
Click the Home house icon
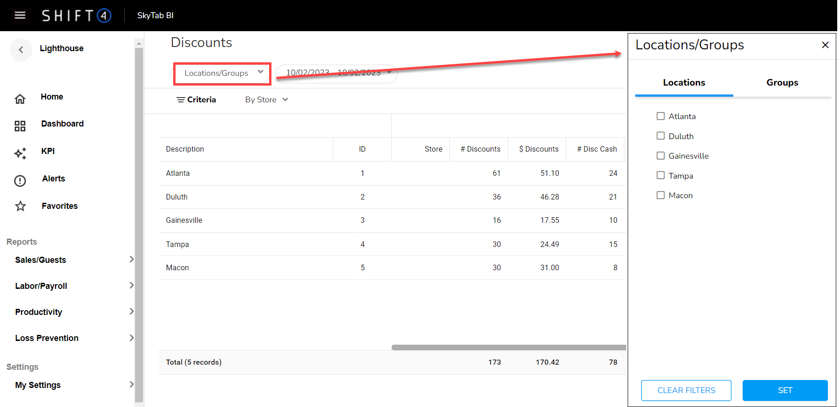20,99
